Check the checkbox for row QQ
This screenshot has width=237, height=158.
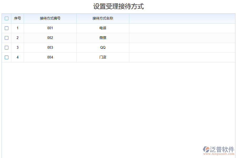pos(6,48)
